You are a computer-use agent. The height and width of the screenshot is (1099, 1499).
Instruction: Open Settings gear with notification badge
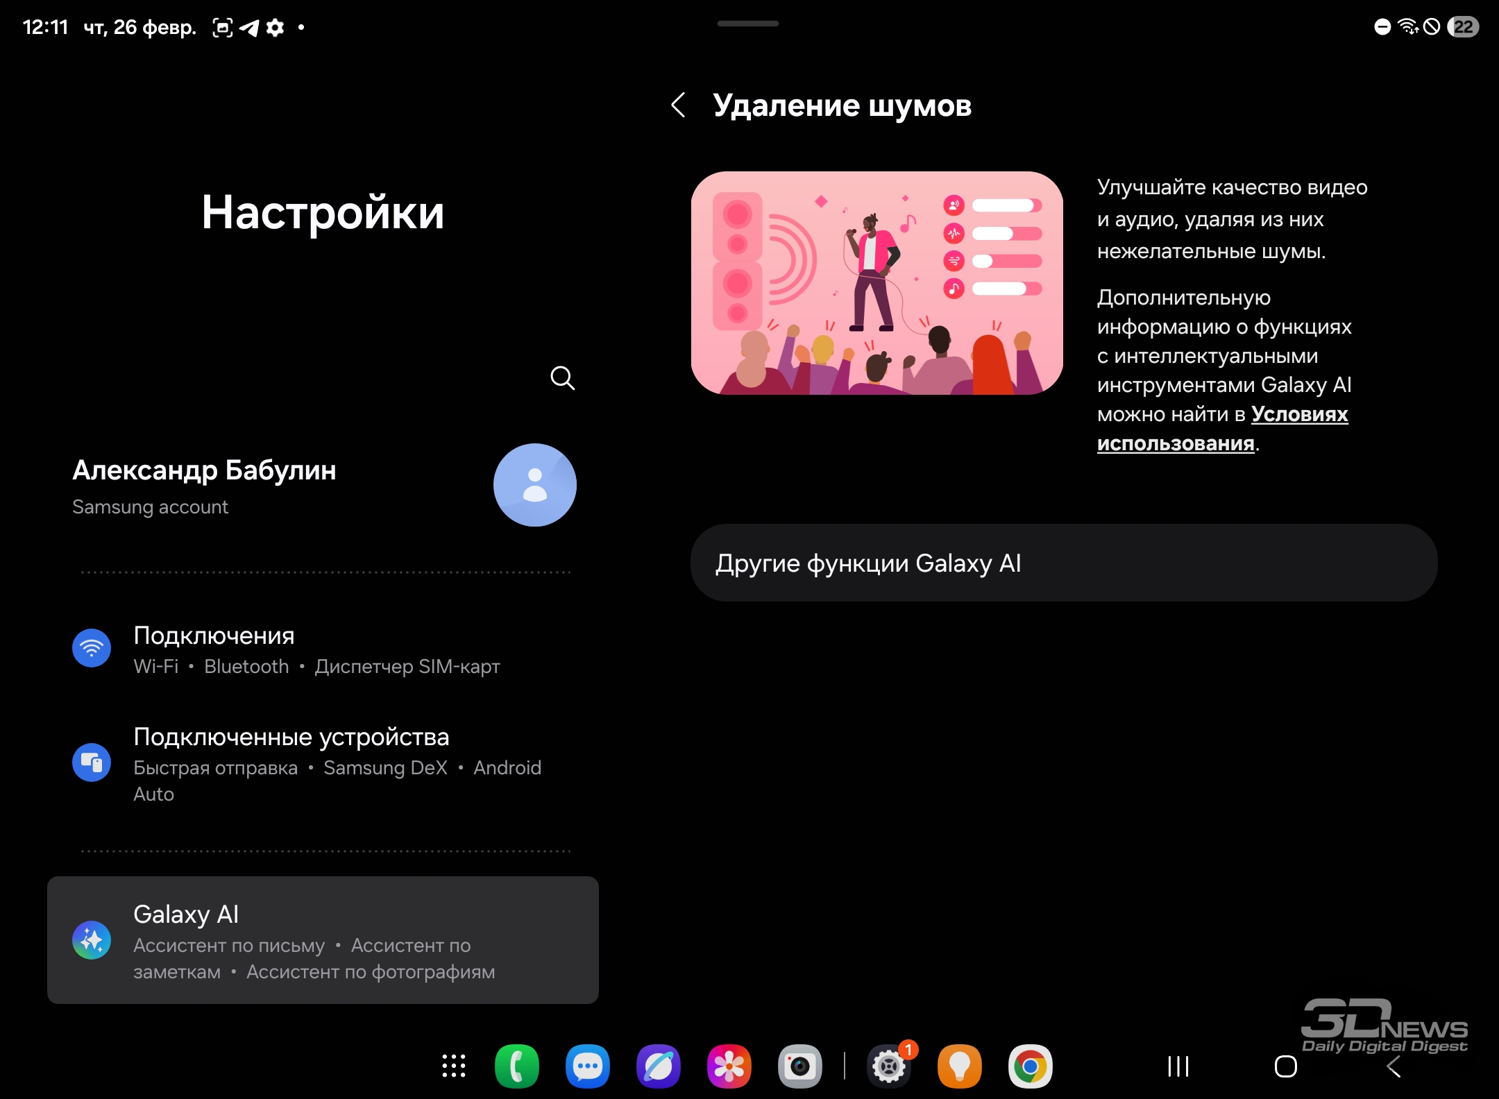(889, 1066)
